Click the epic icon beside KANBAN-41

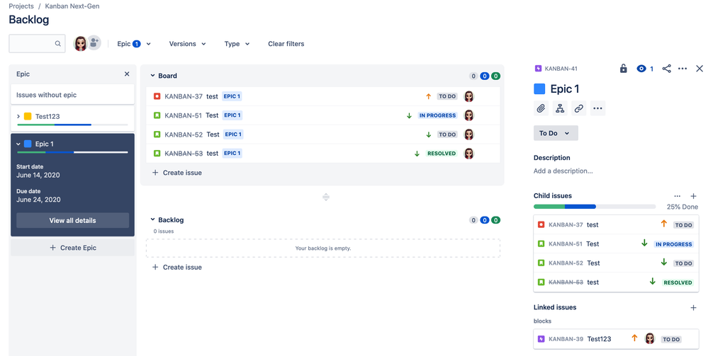pos(538,69)
